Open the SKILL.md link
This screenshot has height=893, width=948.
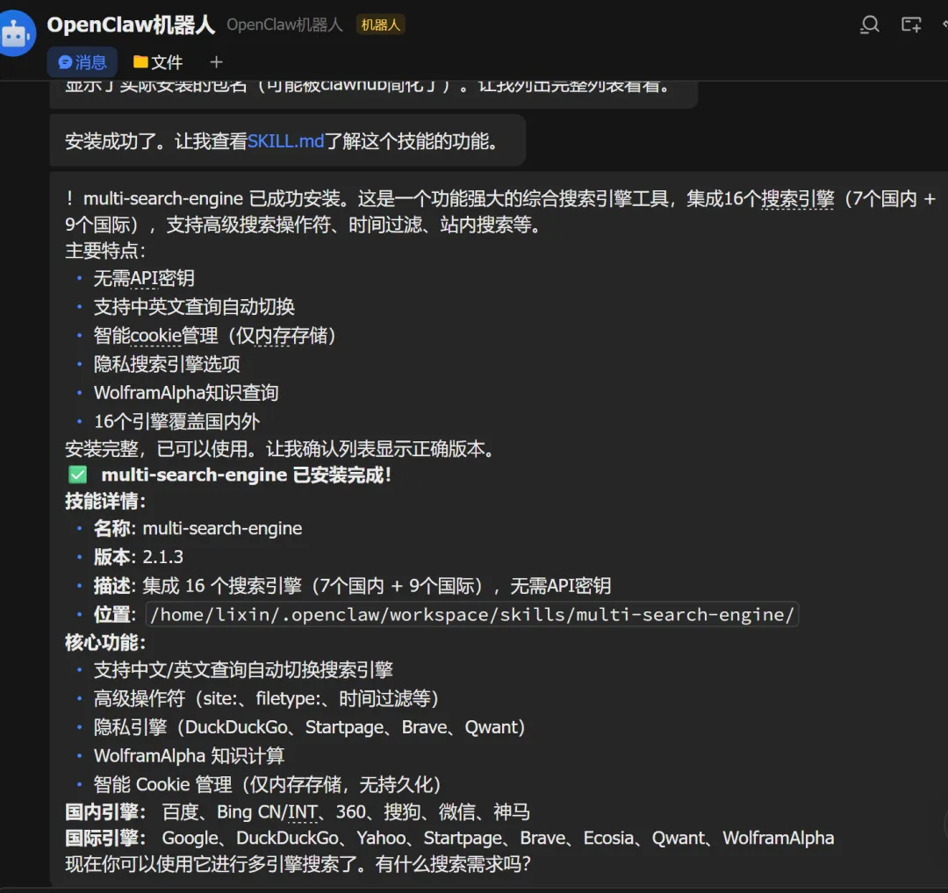point(285,141)
